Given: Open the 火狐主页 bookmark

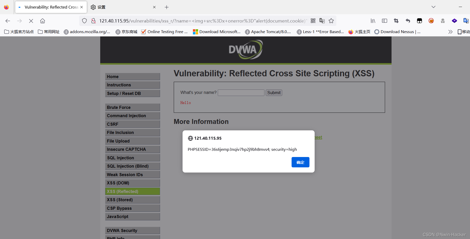Looking at the screenshot, I should pos(359,32).
